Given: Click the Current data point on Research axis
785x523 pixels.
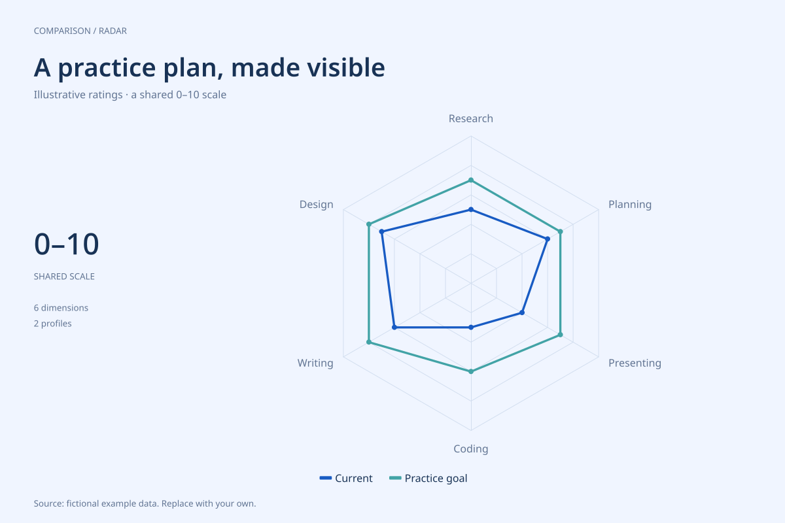Looking at the screenshot, I should (x=471, y=210).
